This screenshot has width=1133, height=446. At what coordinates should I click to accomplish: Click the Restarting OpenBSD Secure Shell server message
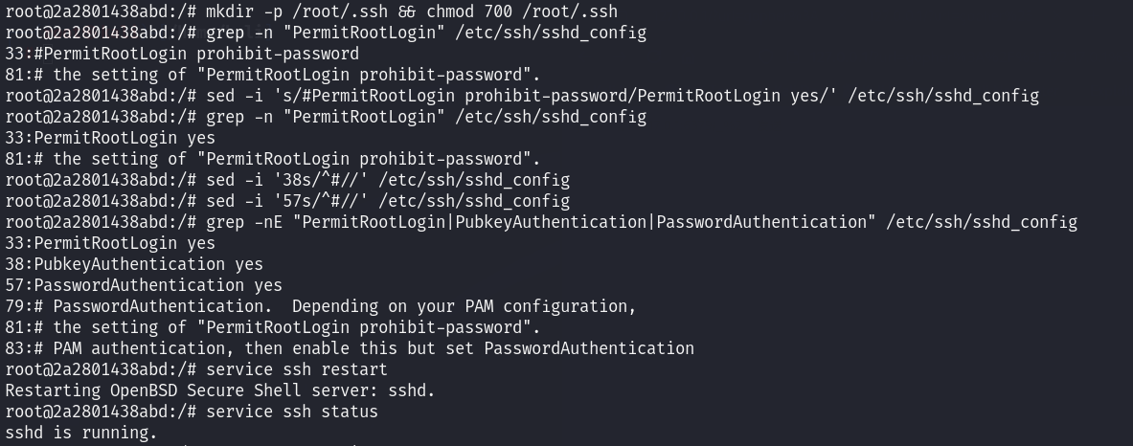[x=220, y=390]
